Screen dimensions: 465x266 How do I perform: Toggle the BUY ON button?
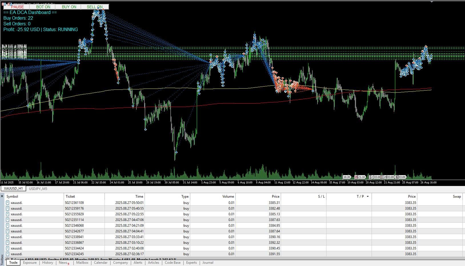point(69,7)
